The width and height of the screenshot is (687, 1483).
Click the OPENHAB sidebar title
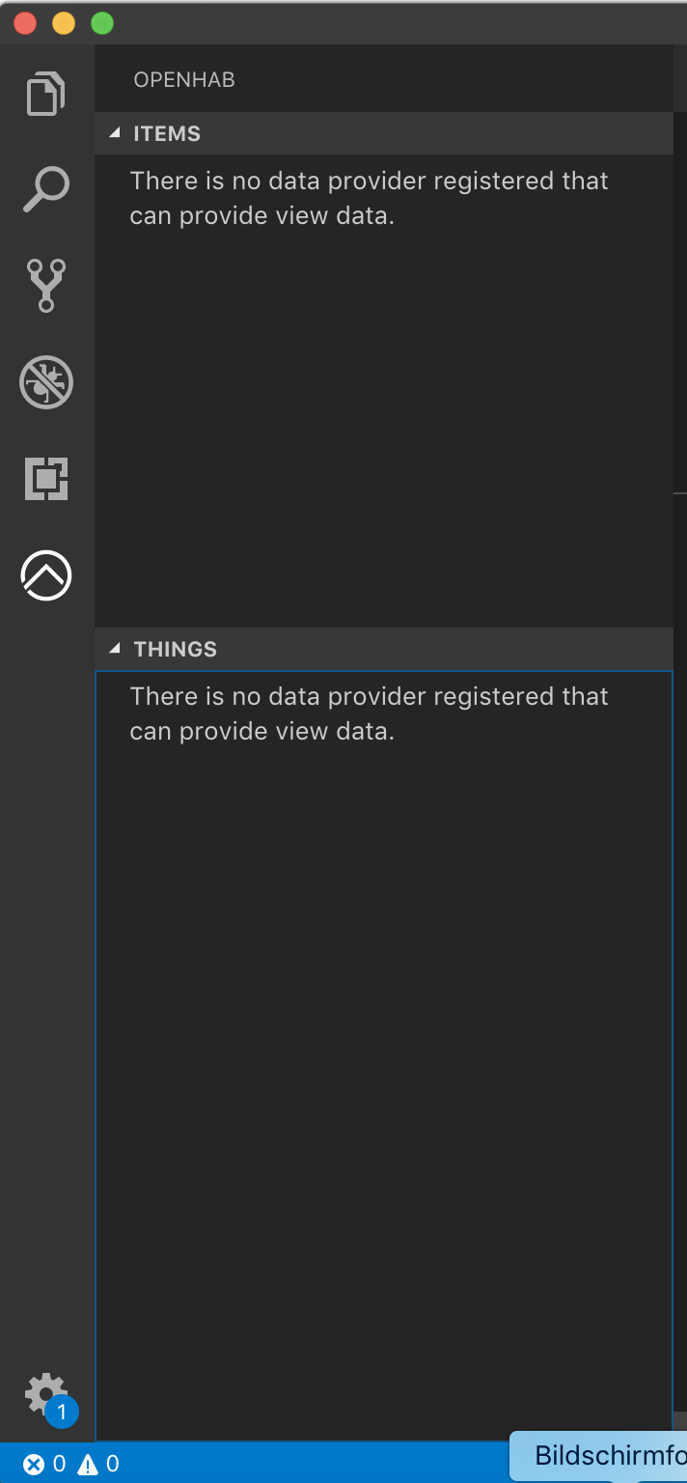click(184, 79)
